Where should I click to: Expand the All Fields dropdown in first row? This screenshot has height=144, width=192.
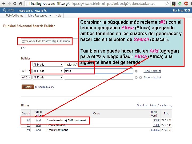tap(48, 65)
